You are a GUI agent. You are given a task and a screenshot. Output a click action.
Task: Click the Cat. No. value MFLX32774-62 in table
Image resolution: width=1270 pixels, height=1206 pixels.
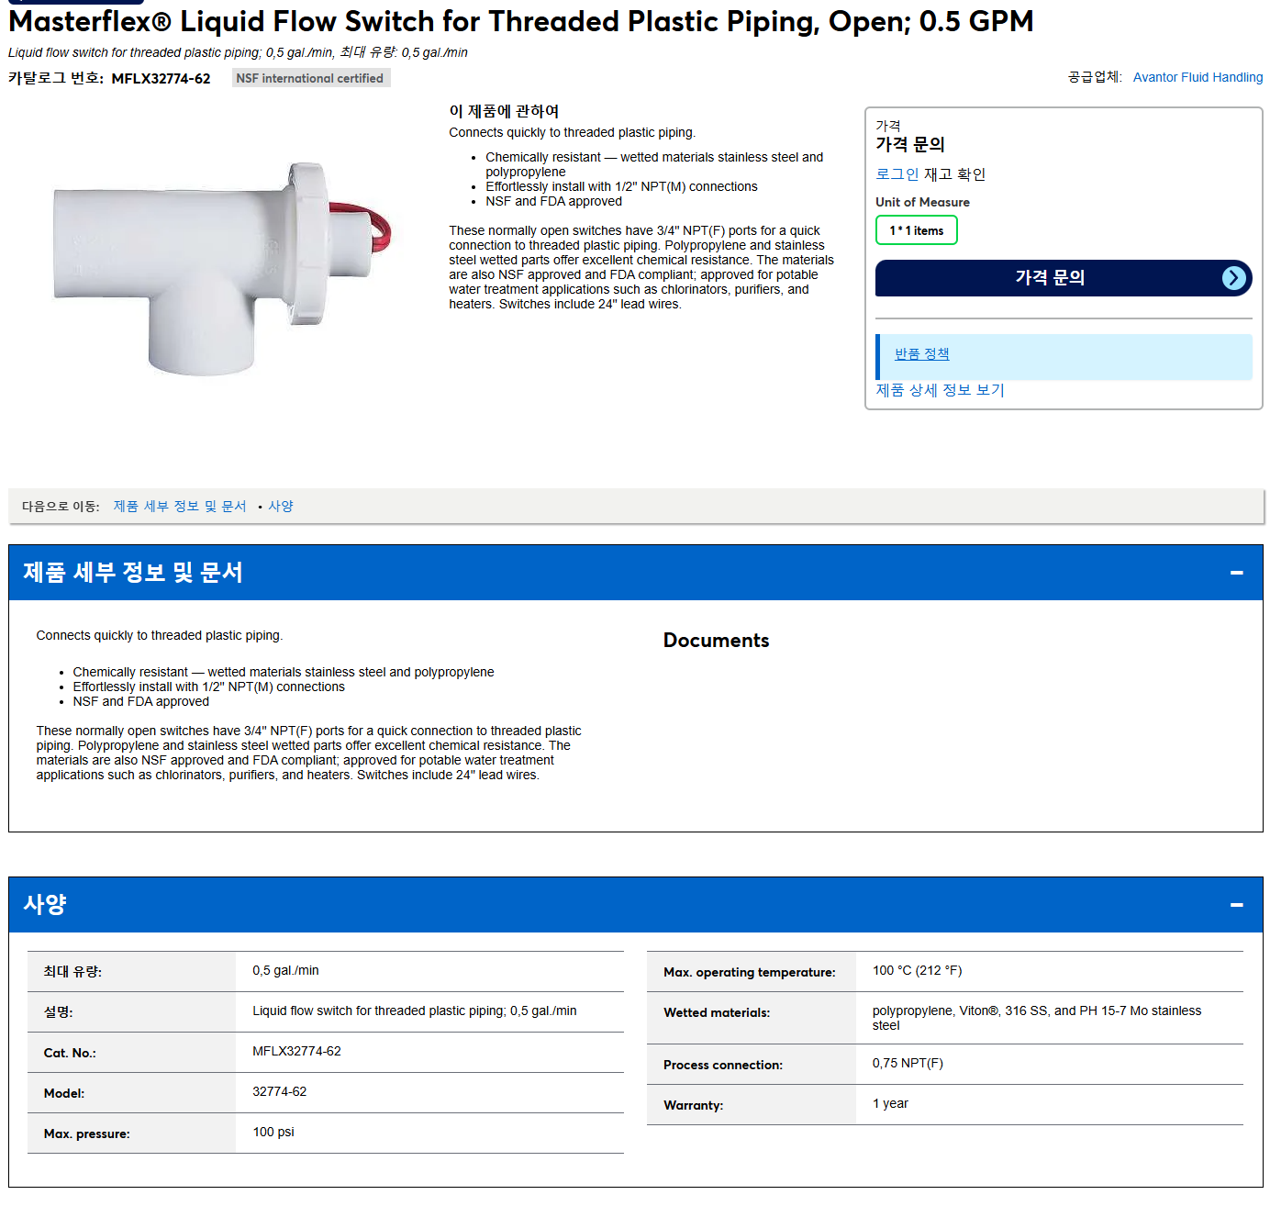click(296, 1052)
